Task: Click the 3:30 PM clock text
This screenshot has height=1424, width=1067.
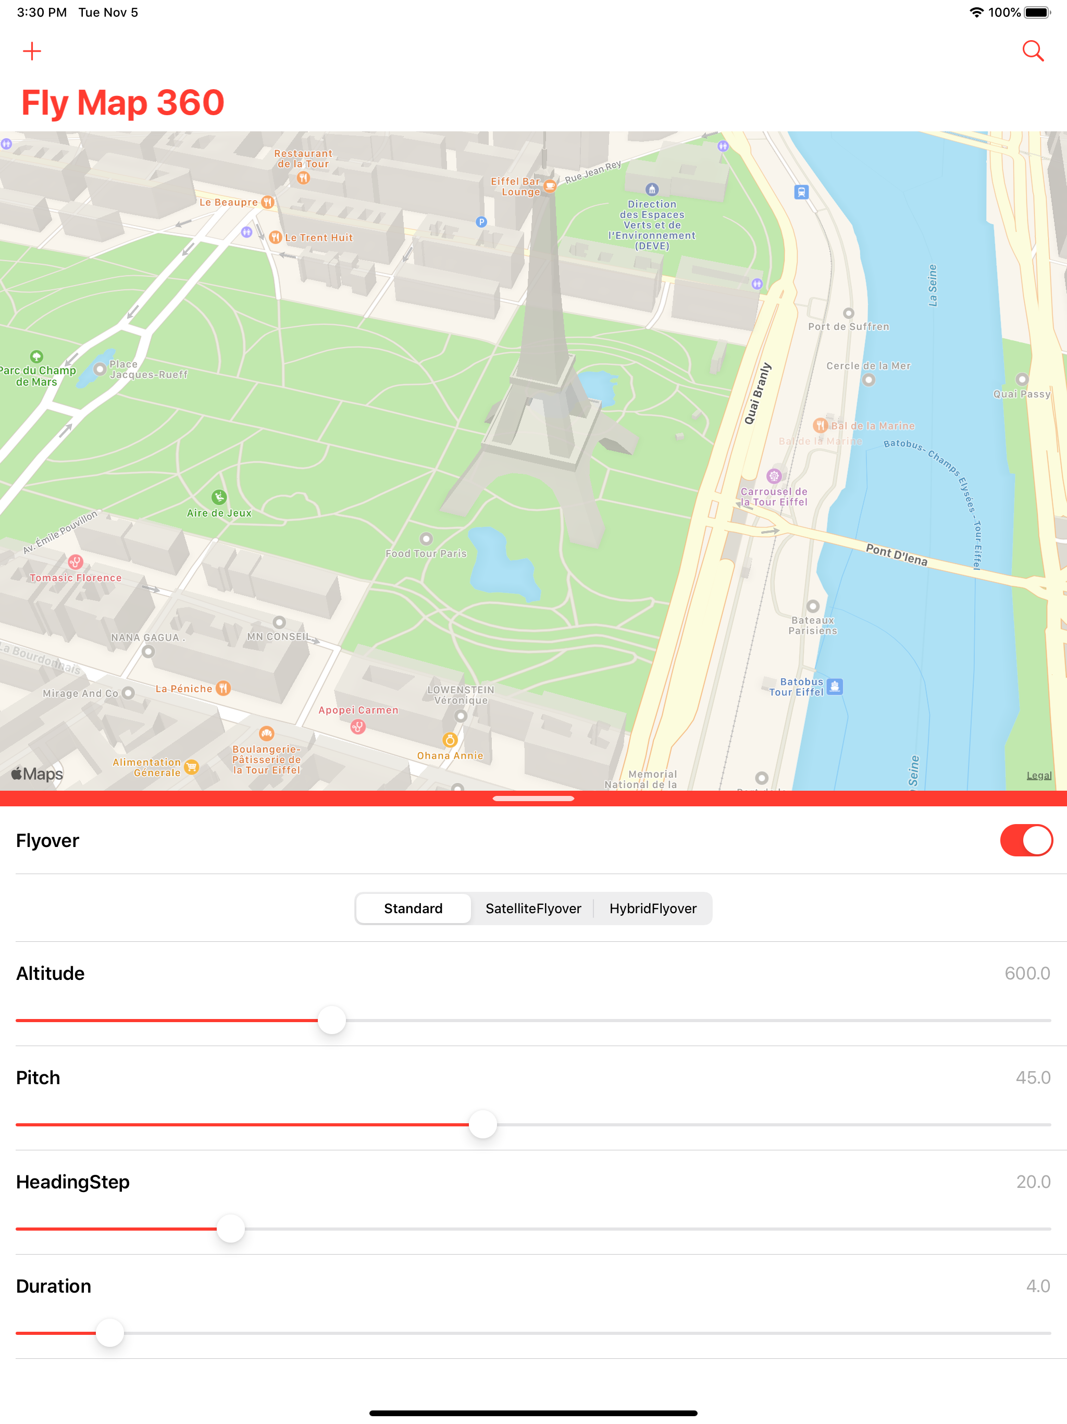Action: [42, 12]
